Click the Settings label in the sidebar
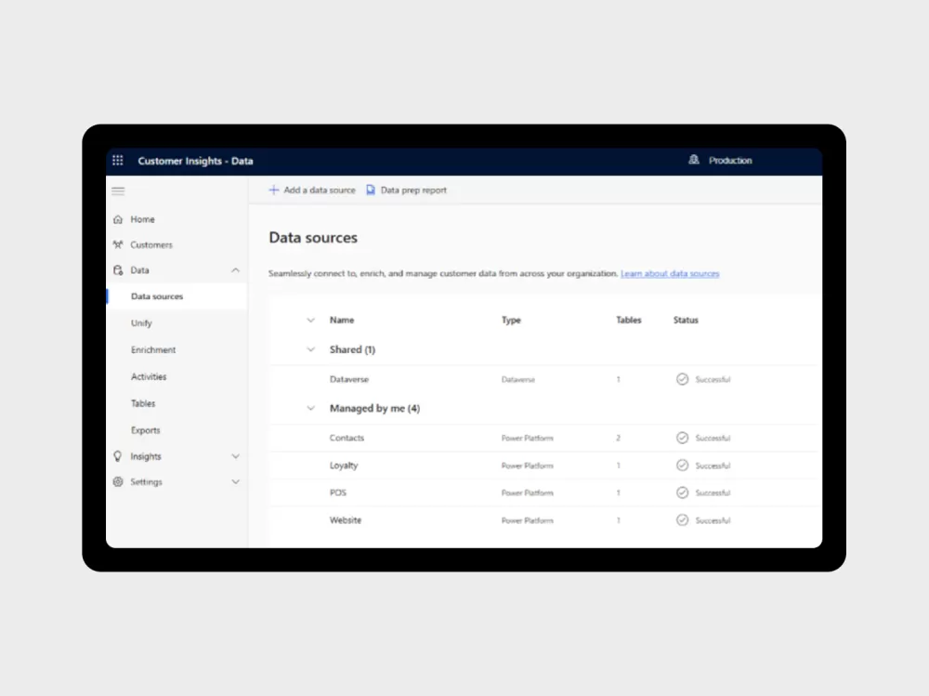This screenshot has width=929, height=696. pyautogui.click(x=147, y=482)
